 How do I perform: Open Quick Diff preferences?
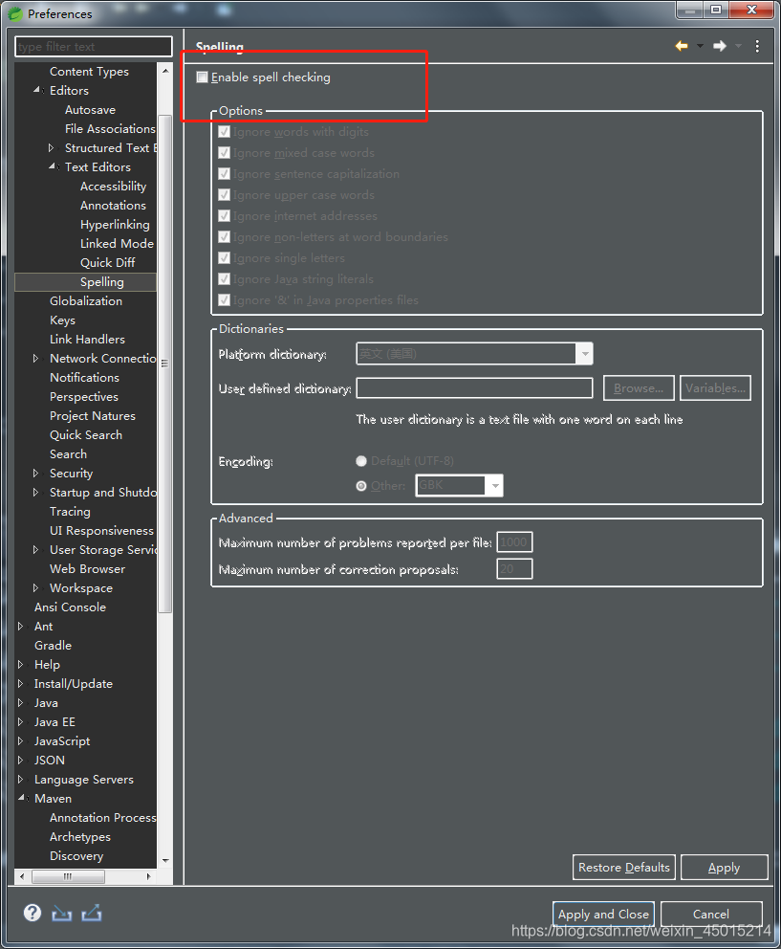[x=108, y=263]
